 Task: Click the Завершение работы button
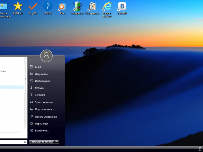(x=42, y=142)
